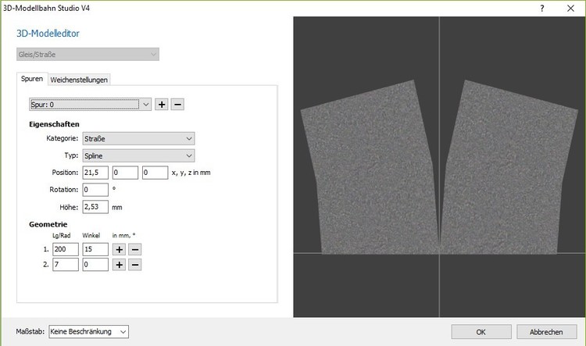
Task: Add a new track with the plus button next to Spur: 0
Action: point(162,104)
